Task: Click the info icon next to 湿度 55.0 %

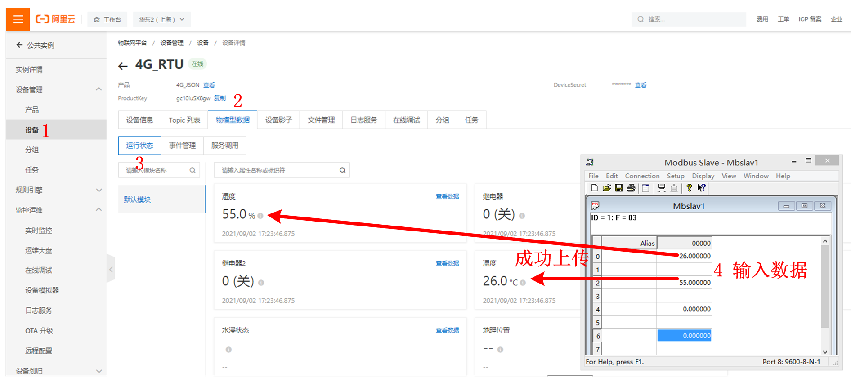Action: coord(260,216)
